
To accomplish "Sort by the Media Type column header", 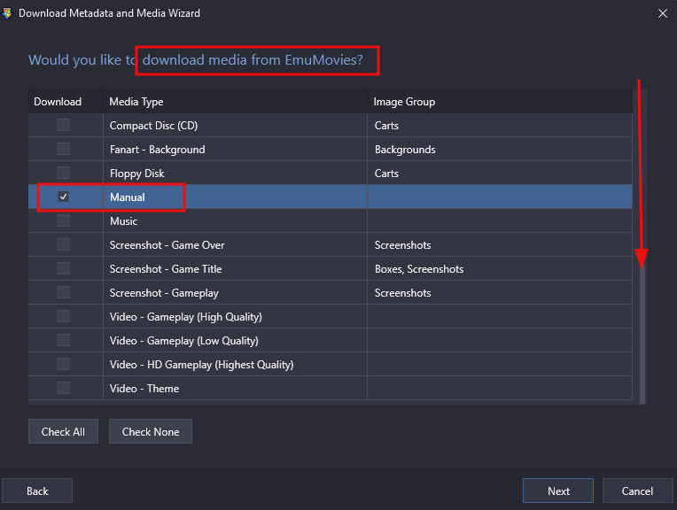I will pos(236,102).
